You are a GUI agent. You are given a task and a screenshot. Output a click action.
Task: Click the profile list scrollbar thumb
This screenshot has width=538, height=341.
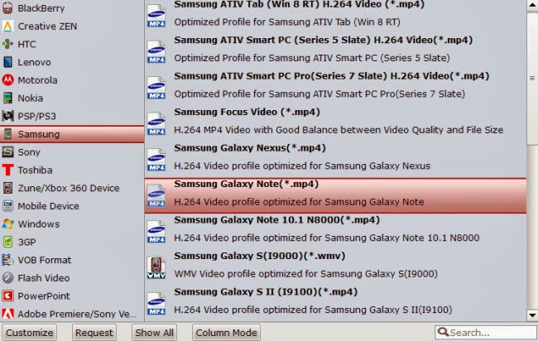(532, 79)
